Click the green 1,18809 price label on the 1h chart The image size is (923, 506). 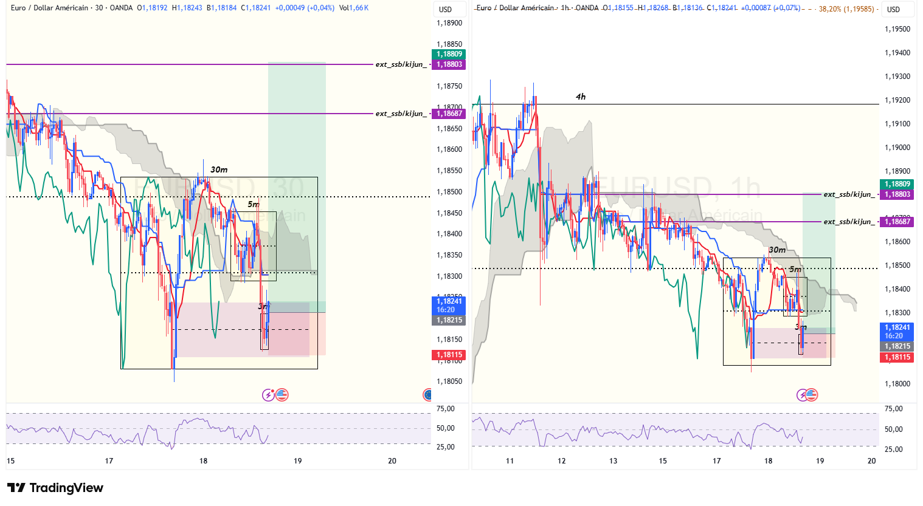[x=897, y=184]
